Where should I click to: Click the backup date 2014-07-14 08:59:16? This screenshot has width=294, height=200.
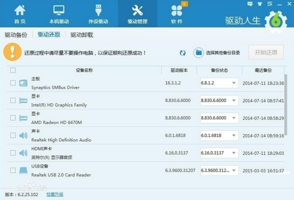click(263, 136)
